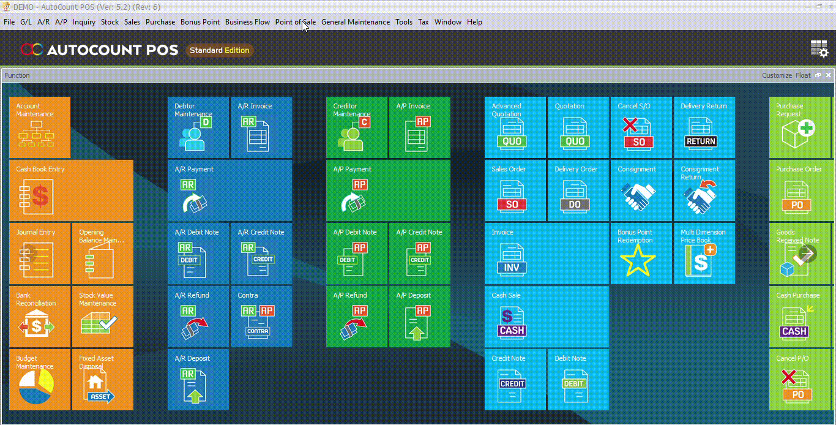Open the Sales Order tile
The height and width of the screenshot is (425, 836).
pyautogui.click(x=515, y=190)
